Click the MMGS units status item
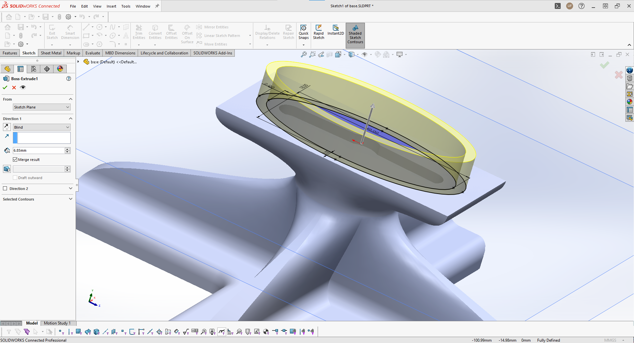 (610, 340)
